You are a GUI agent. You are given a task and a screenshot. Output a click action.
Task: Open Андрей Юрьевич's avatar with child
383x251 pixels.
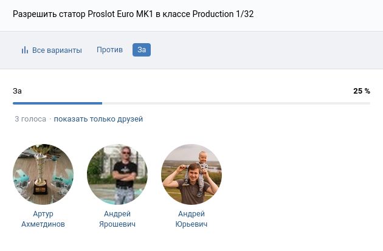click(x=191, y=174)
